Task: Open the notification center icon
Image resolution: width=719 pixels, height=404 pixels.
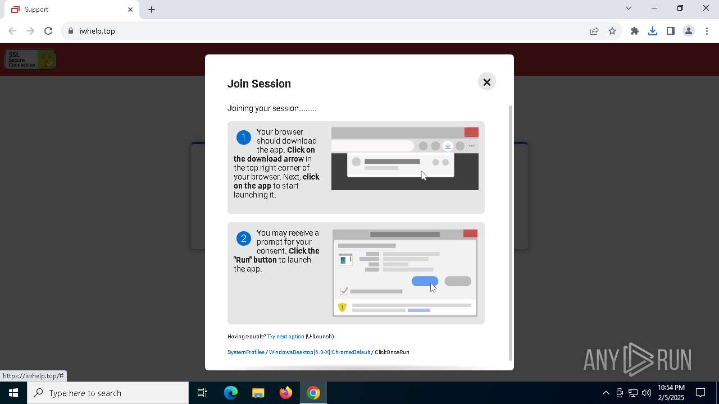Action: [701, 393]
